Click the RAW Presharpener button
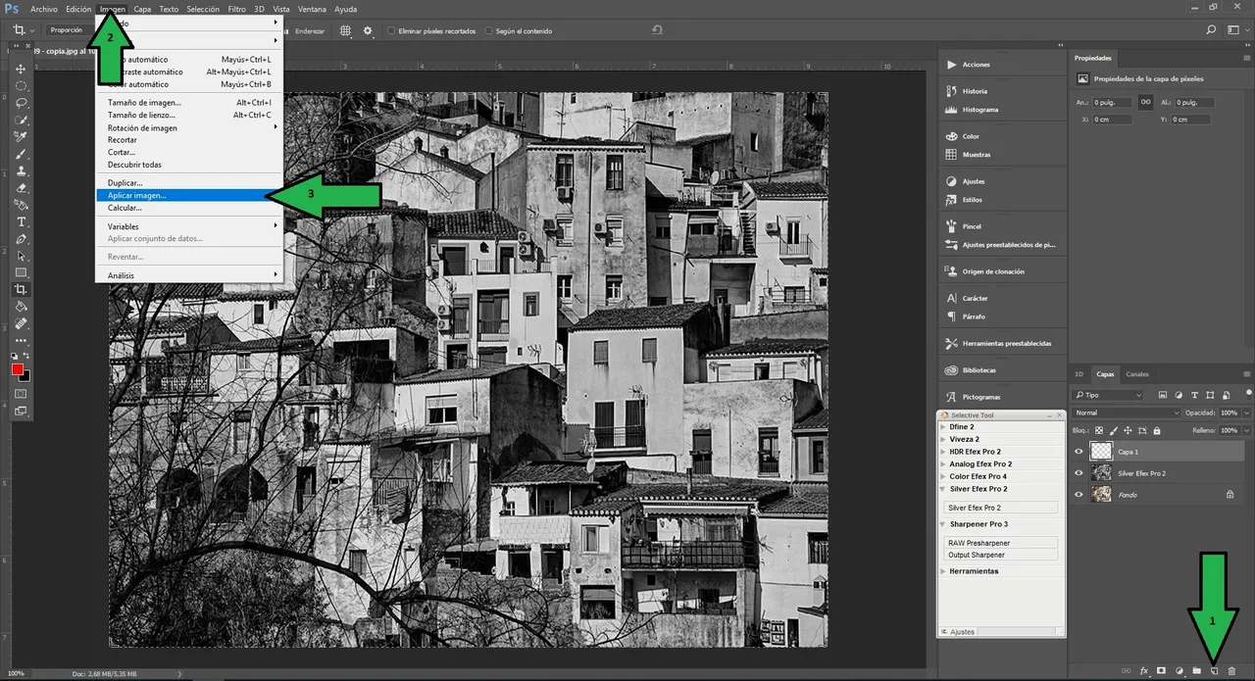The width and height of the screenshot is (1255, 681). pyautogui.click(x=1001, y=543)
